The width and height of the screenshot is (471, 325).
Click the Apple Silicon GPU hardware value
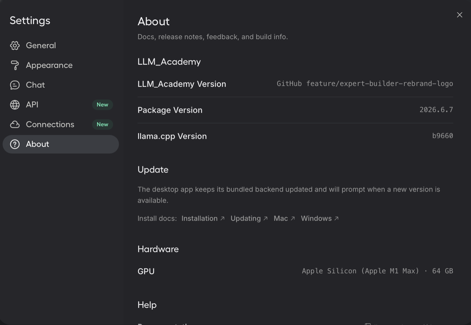tap(377, 271)
